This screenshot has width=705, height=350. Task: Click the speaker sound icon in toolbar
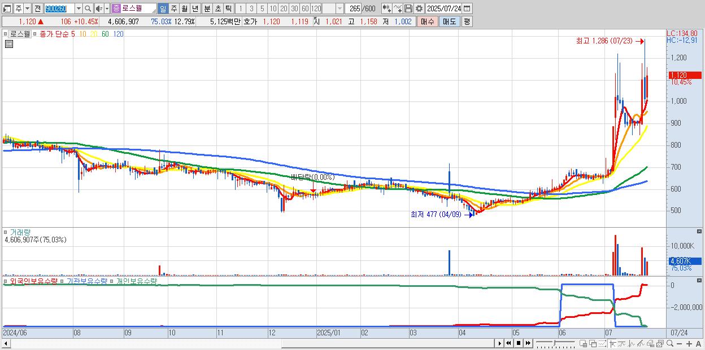[x=98, y=8]
